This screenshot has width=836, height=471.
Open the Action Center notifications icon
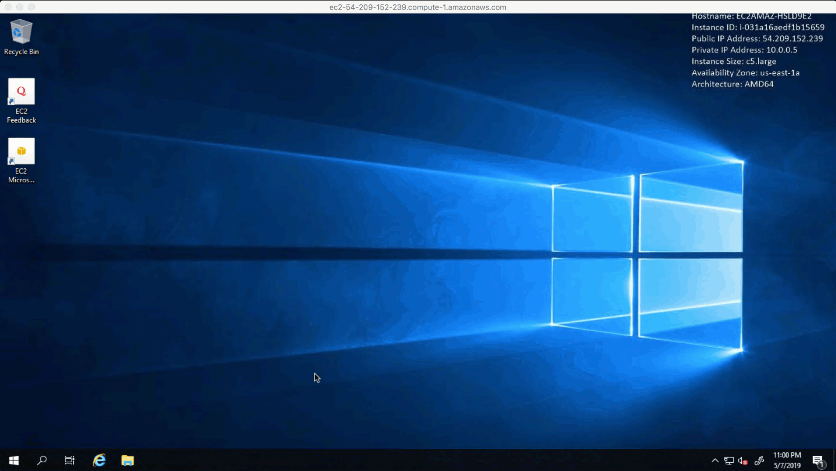(x=819, y=461)
